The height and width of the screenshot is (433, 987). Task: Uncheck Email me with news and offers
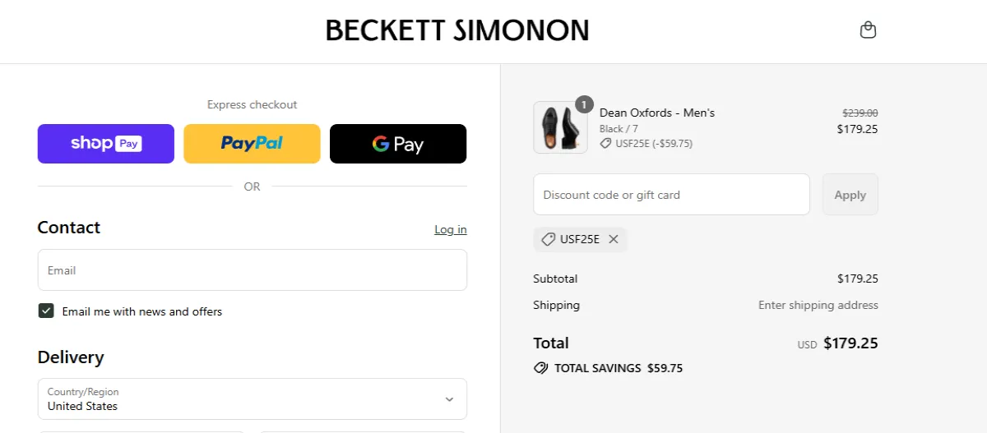tap(46, 311)
